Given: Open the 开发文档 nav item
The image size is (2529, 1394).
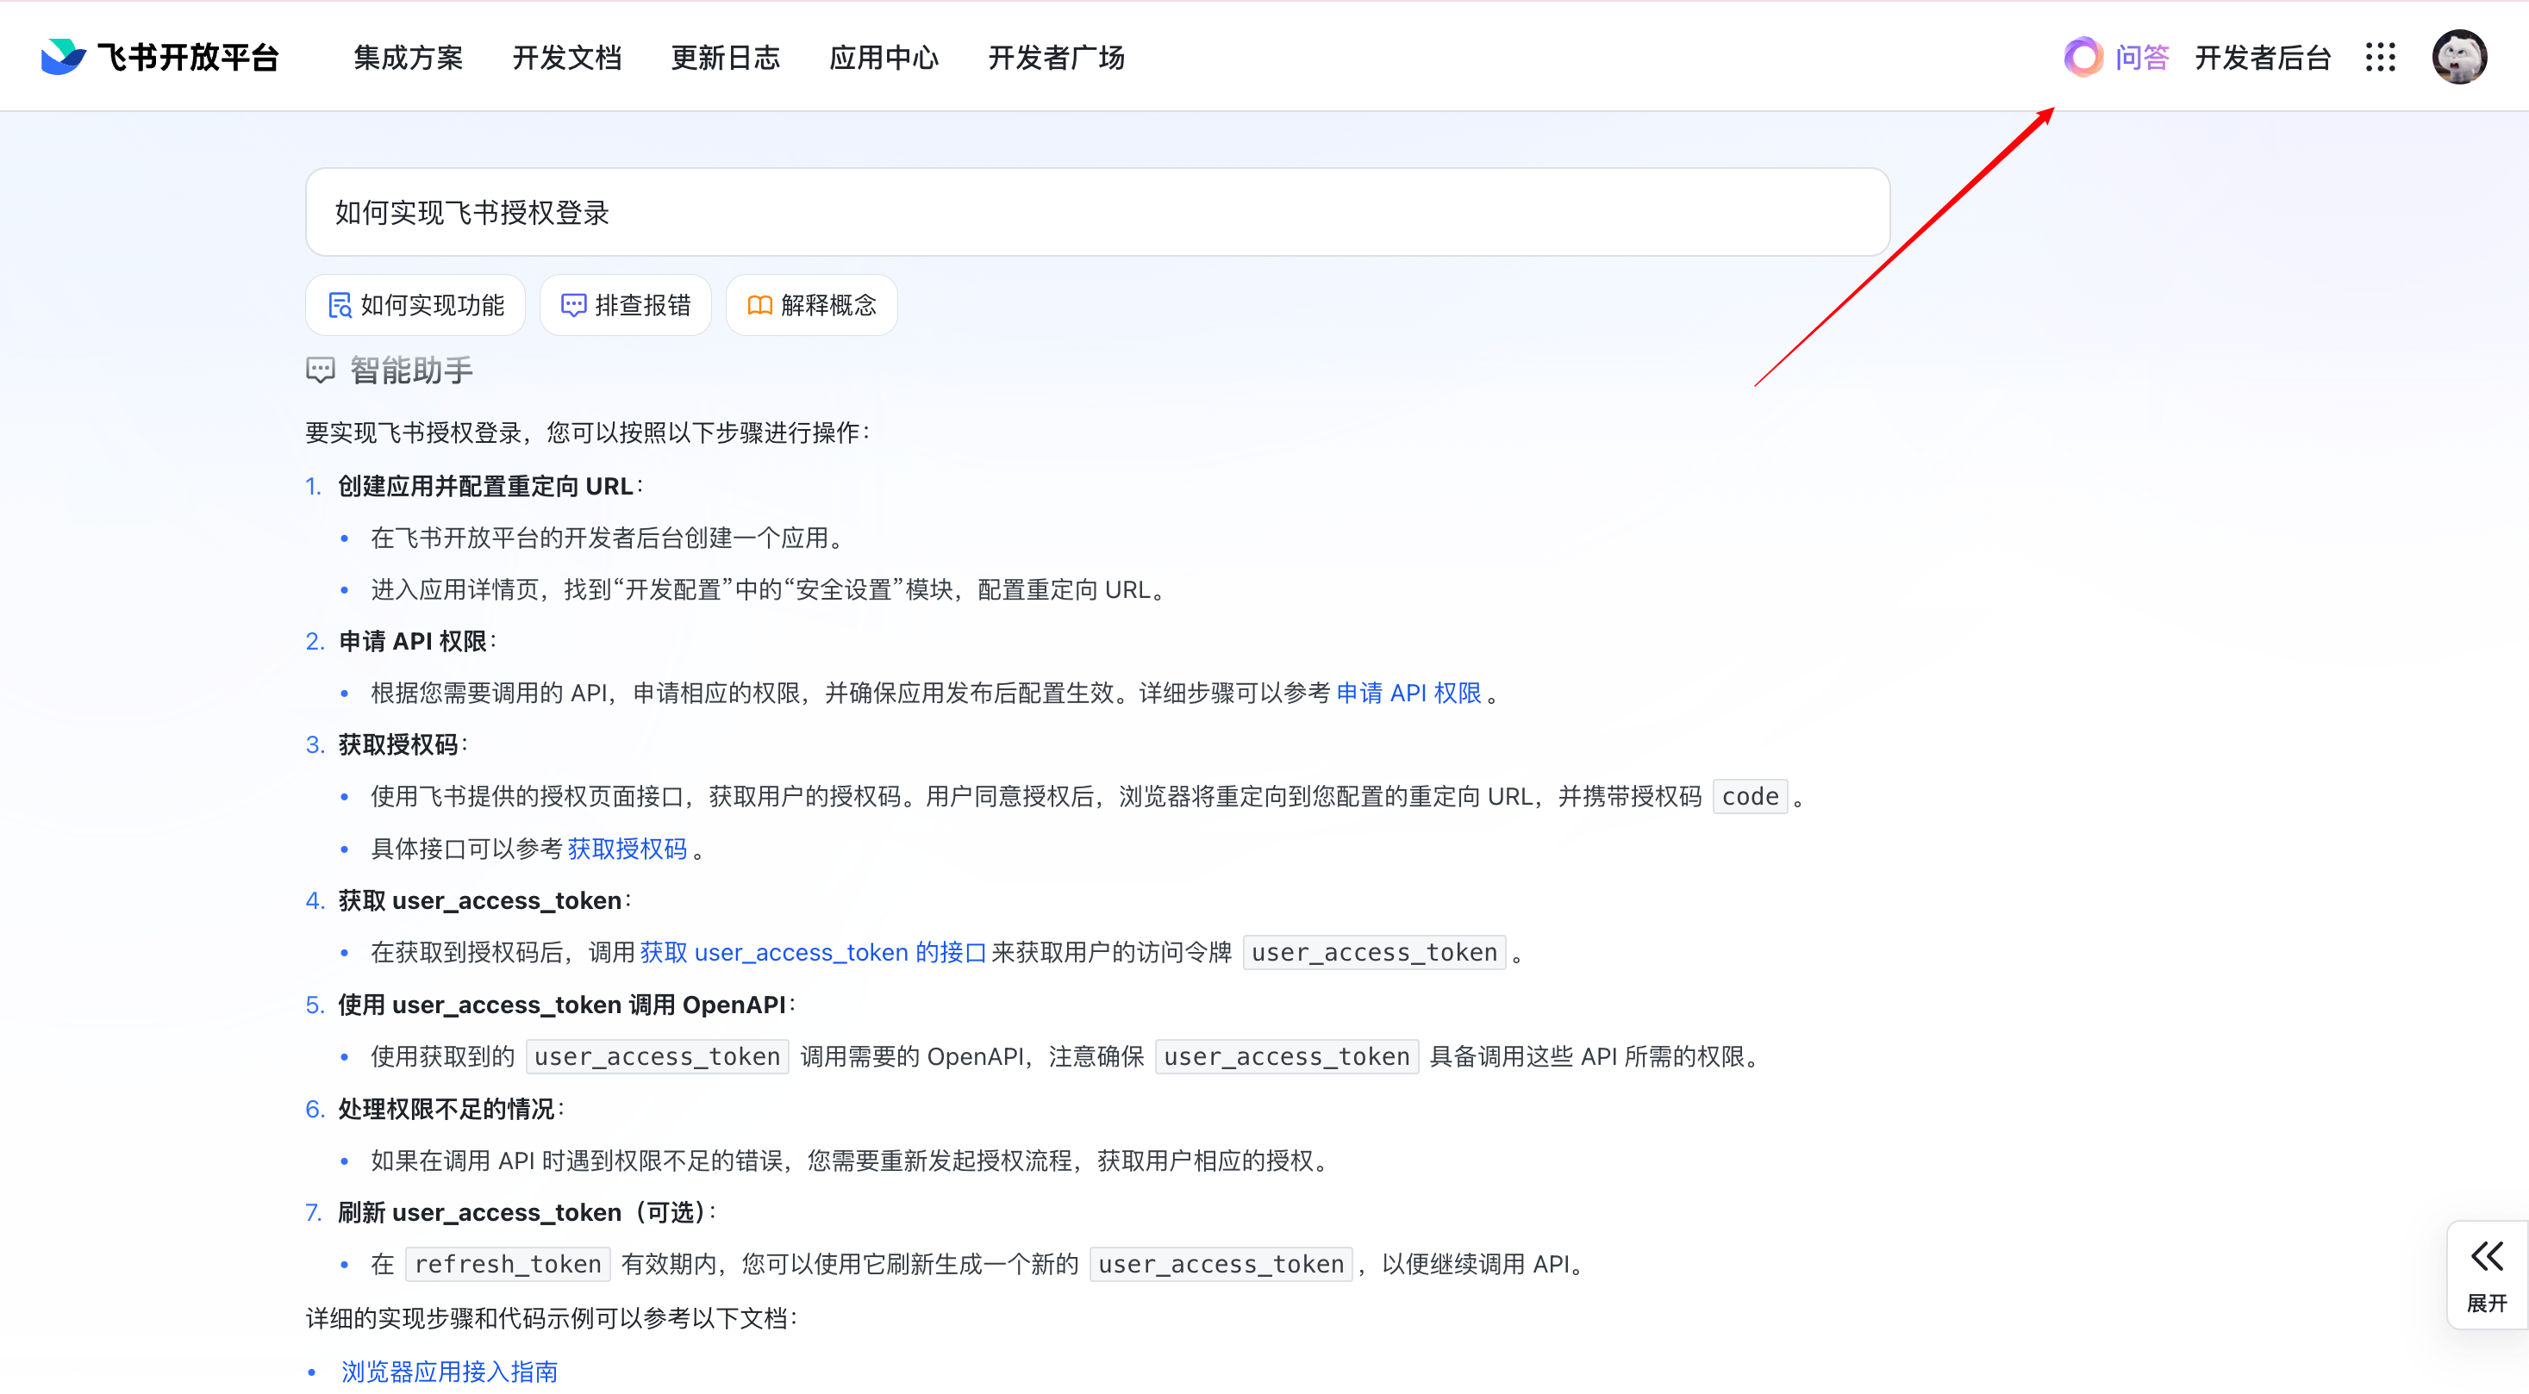Looking at the screenshot, I should point(566,58).
